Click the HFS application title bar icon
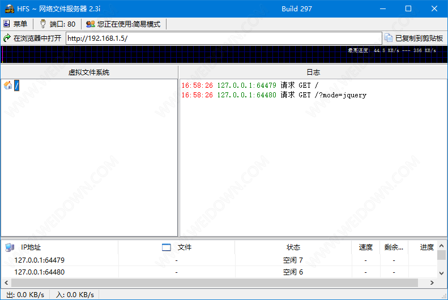 [x=10, y=8]
